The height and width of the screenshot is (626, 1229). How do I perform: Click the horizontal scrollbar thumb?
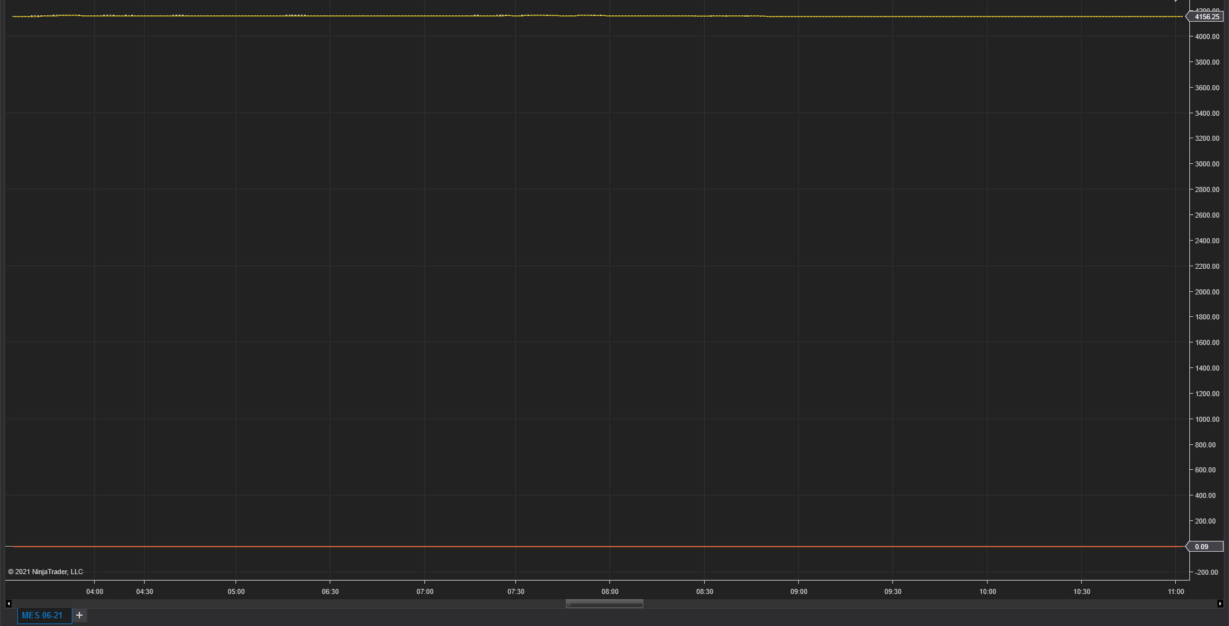(604, 604)
